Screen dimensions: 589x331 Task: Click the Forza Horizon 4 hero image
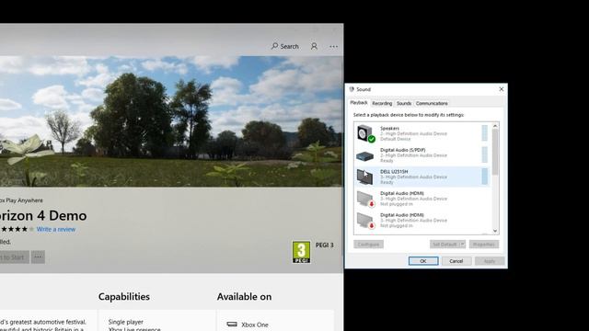[x=171, y=121]
